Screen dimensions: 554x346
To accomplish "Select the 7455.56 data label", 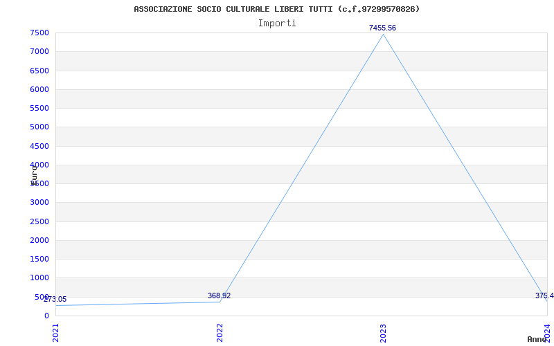I will pos(382,28).
